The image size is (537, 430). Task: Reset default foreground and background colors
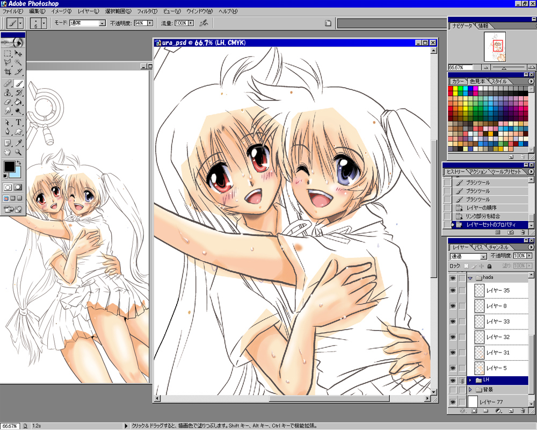tap(5, 176)
